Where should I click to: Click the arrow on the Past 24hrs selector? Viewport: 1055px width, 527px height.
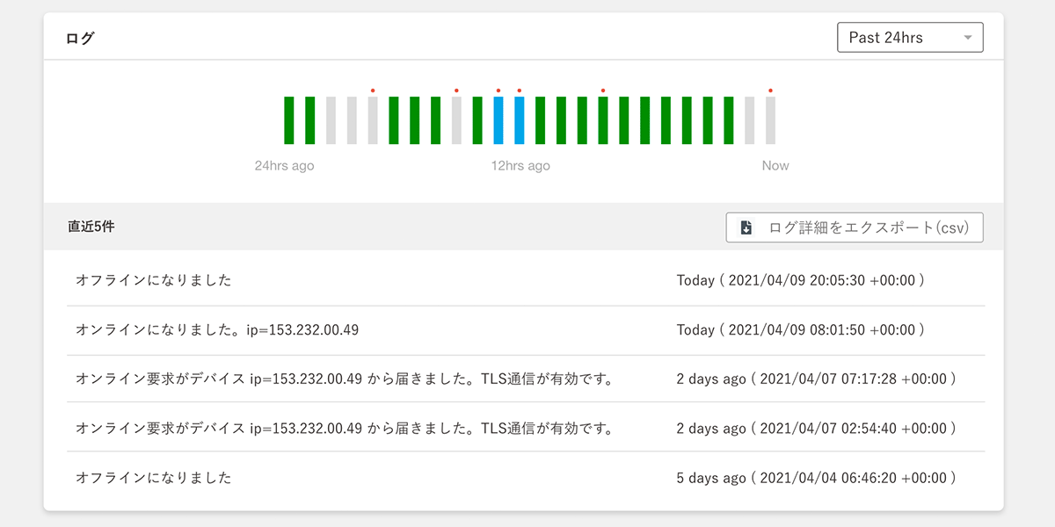tap(967, 38)
